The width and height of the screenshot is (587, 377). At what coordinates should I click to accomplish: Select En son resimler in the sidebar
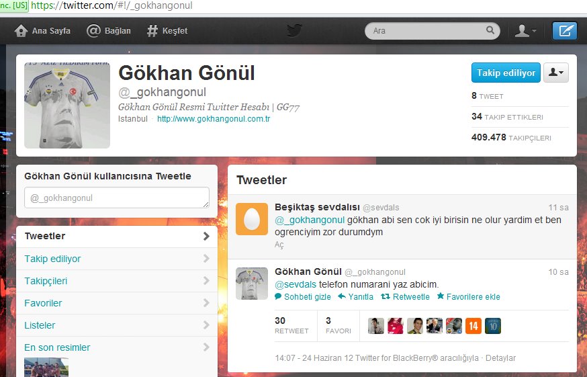pyautogui.click(x=117, y=347)
